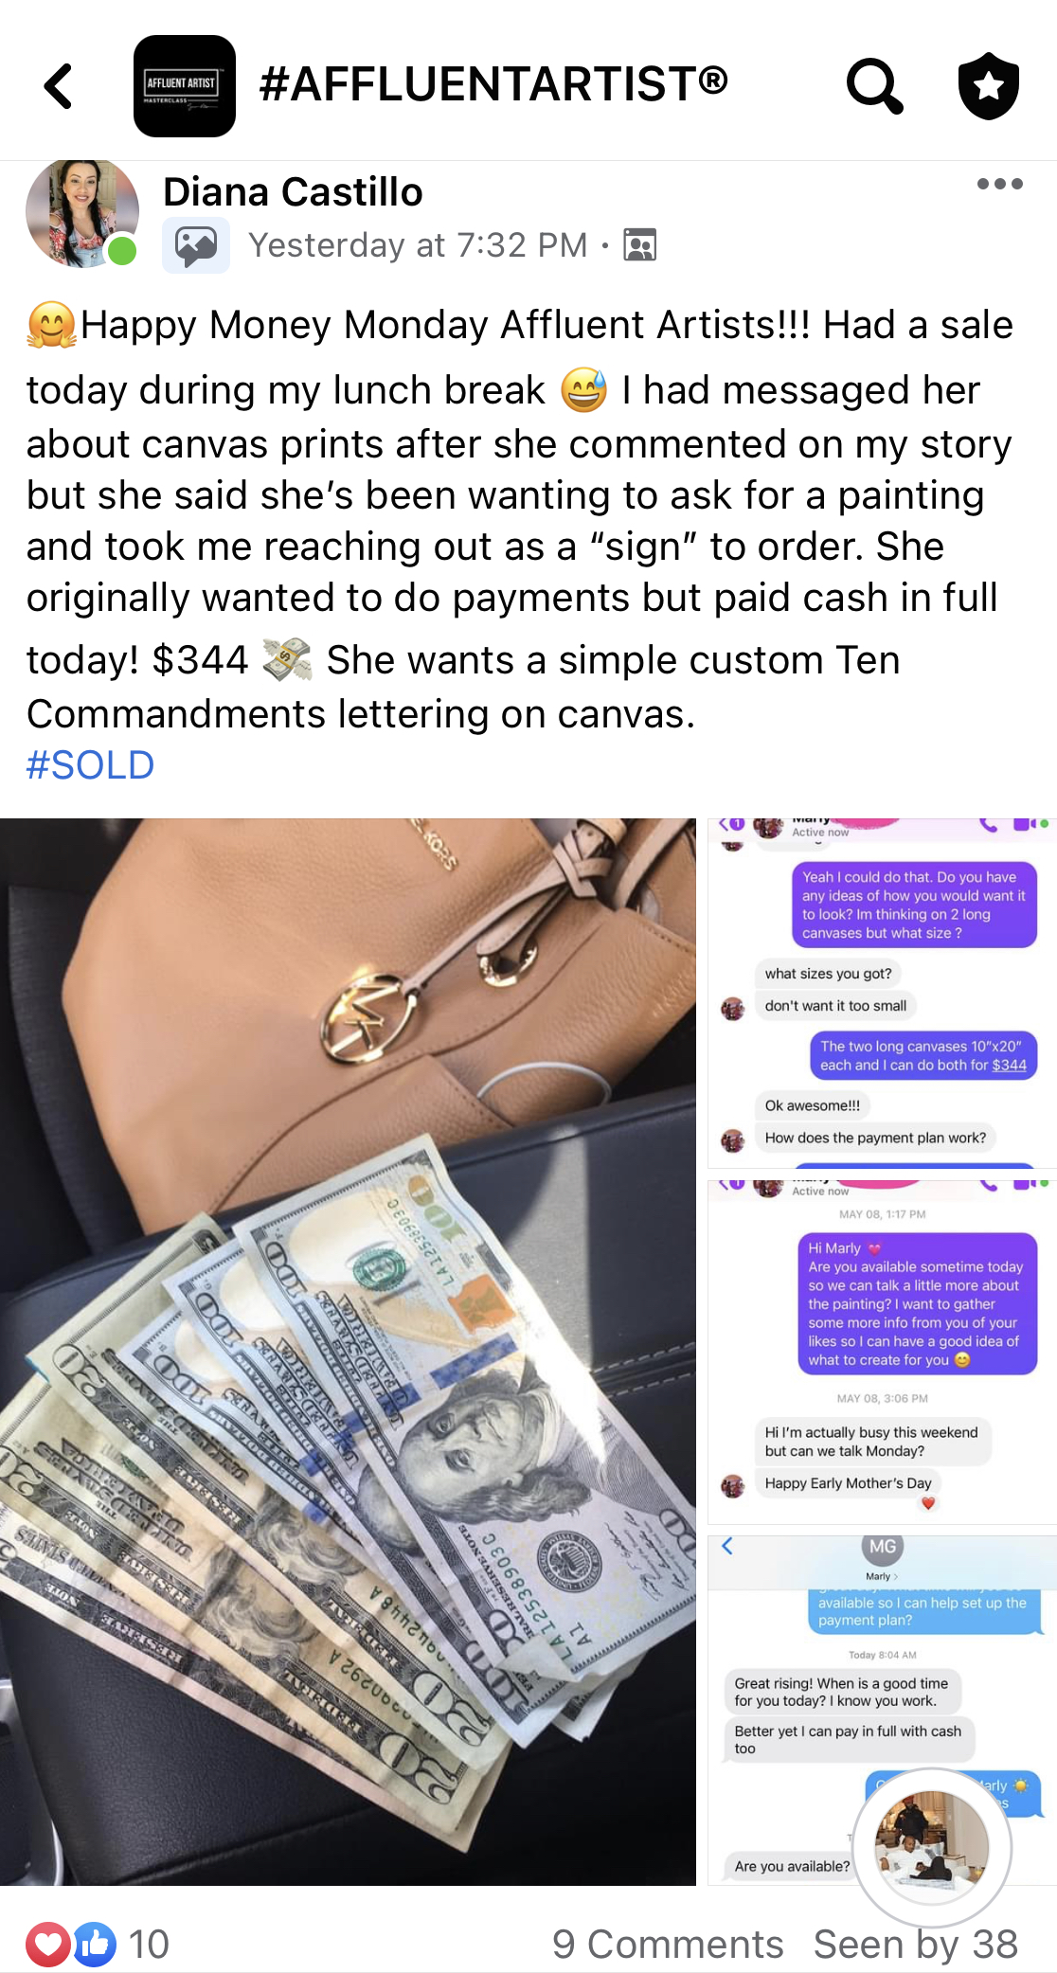The image size is (1057, 1973).
Task: Open the cash and purse photo
Action: pyautogui.click(x=348, y=1352)
